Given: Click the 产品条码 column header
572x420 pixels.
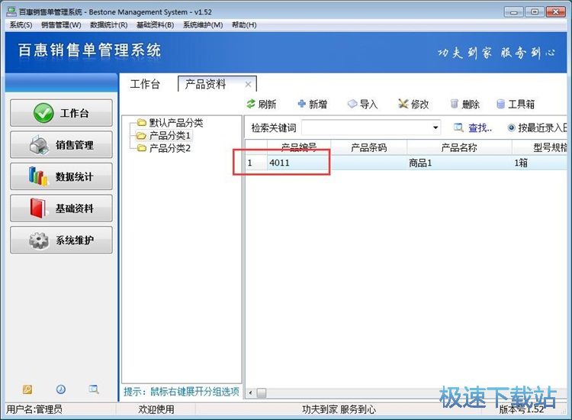Looking at the screenshot, I should click(368, 147).
